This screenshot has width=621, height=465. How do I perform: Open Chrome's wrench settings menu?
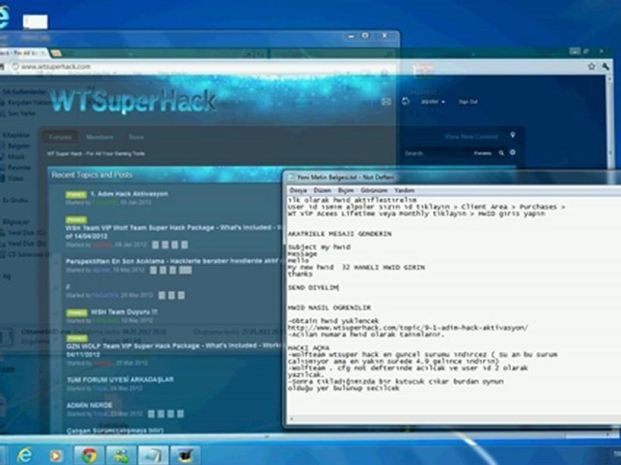(605, 67)
